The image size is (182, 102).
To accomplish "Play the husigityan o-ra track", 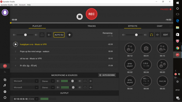I will (x=16, y=44).
